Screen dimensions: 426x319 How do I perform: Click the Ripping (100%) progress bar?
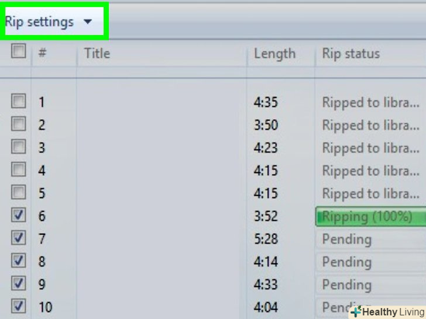370,216
